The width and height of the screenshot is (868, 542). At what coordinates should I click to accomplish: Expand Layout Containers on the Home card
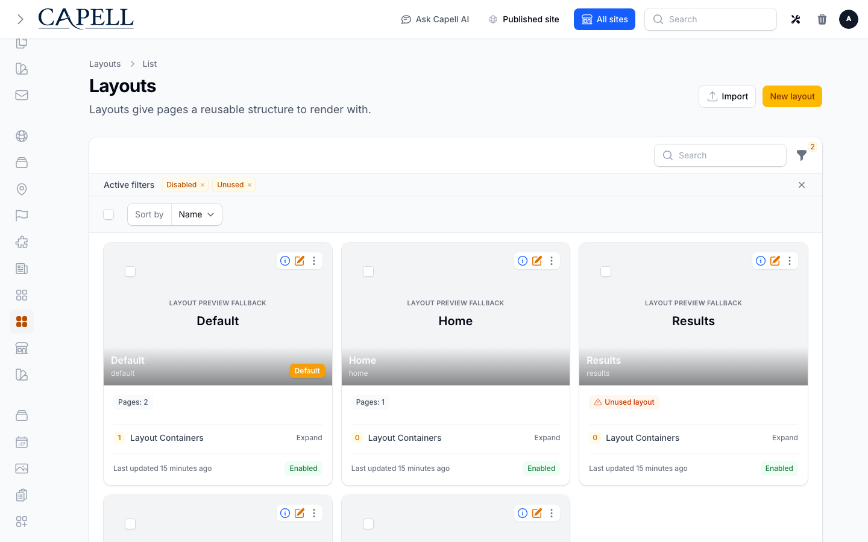547,438
